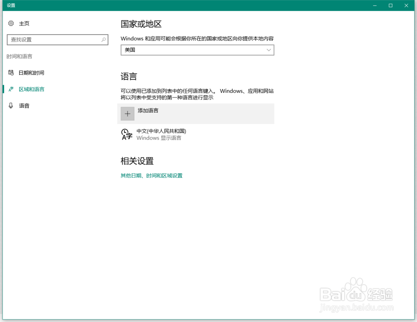
Task: Open 其他日期、时间和区域设置 link
Action: click(x=151, y=175)
